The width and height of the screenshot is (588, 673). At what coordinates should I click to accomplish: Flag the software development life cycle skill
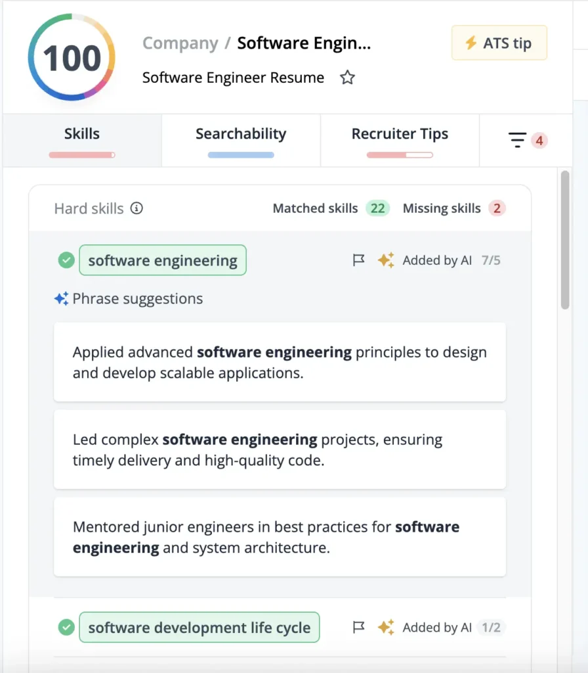358,628
